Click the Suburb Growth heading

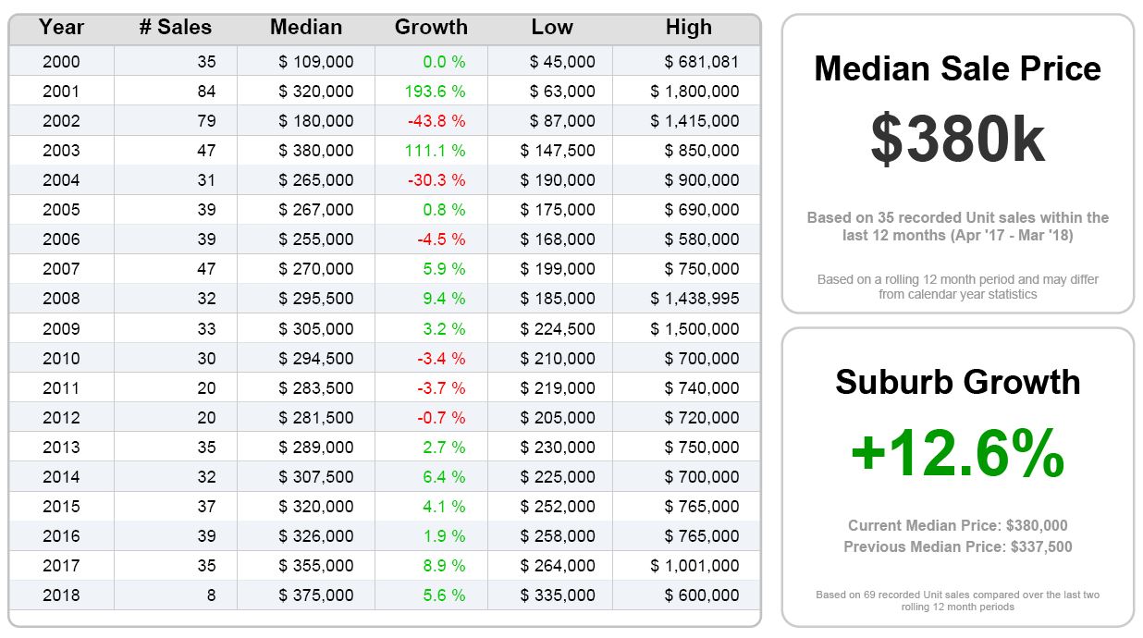click(957, 382)
